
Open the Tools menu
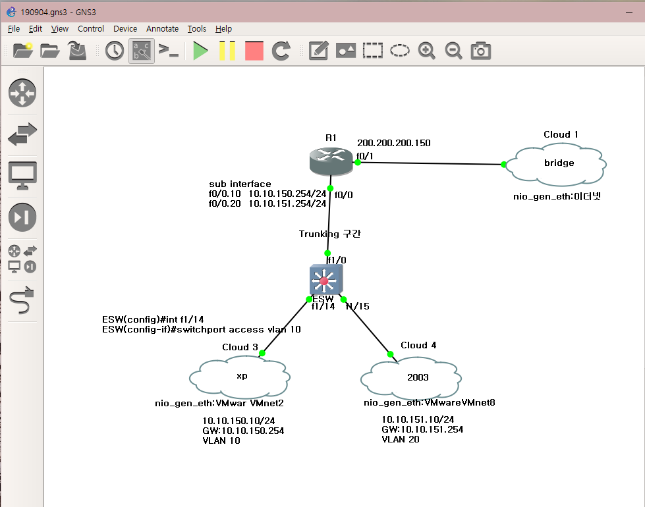[196, 29]
